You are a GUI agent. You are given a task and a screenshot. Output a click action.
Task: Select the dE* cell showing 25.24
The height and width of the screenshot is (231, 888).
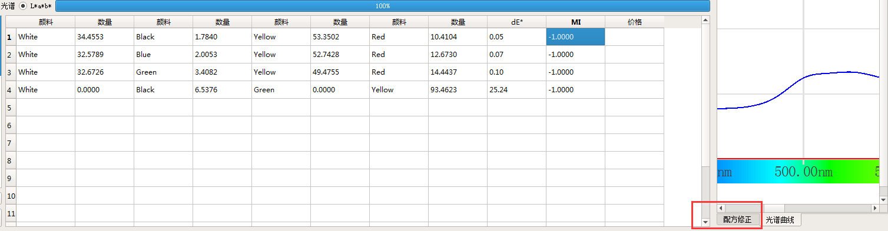tap(516, 90)
